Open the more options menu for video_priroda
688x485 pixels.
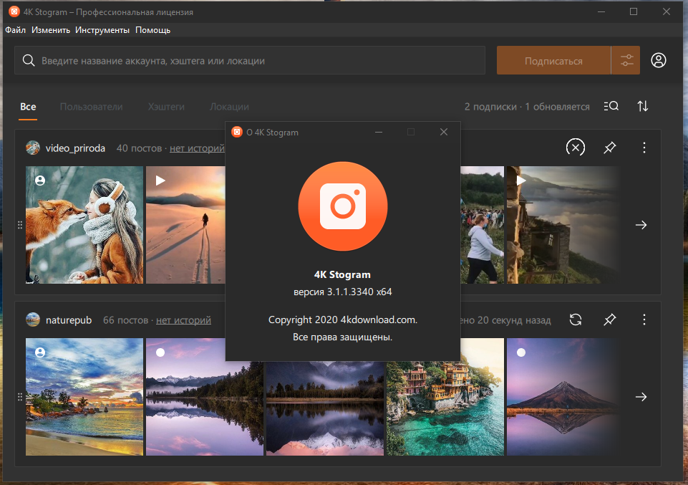[644, 148]
